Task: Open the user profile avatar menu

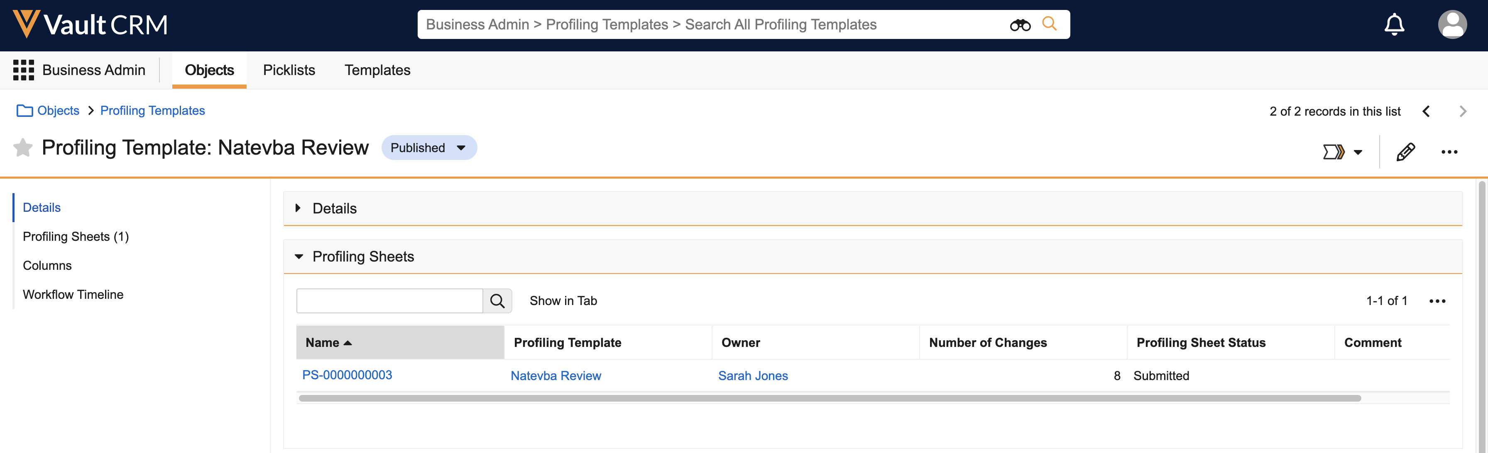Action: [x=1451, y=25]
